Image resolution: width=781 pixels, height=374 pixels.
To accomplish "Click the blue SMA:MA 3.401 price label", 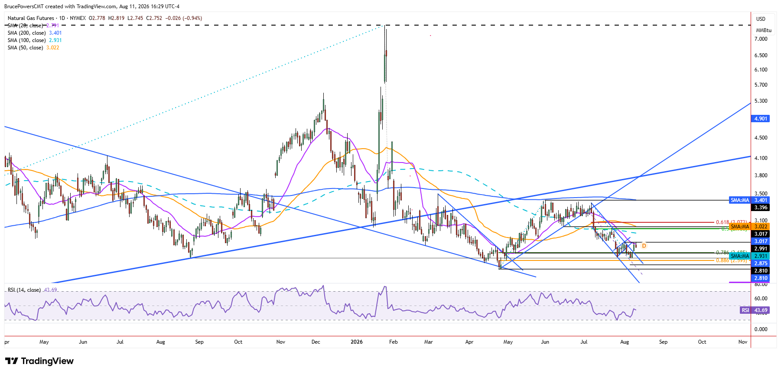I will pyautogui.click(x=749, y=200).
